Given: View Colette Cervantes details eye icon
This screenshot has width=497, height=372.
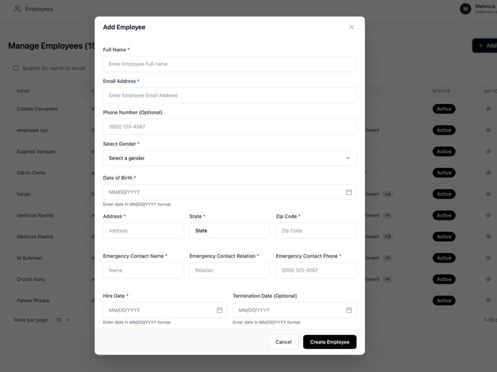Looking at the screenshot, I should coord(489,109).
